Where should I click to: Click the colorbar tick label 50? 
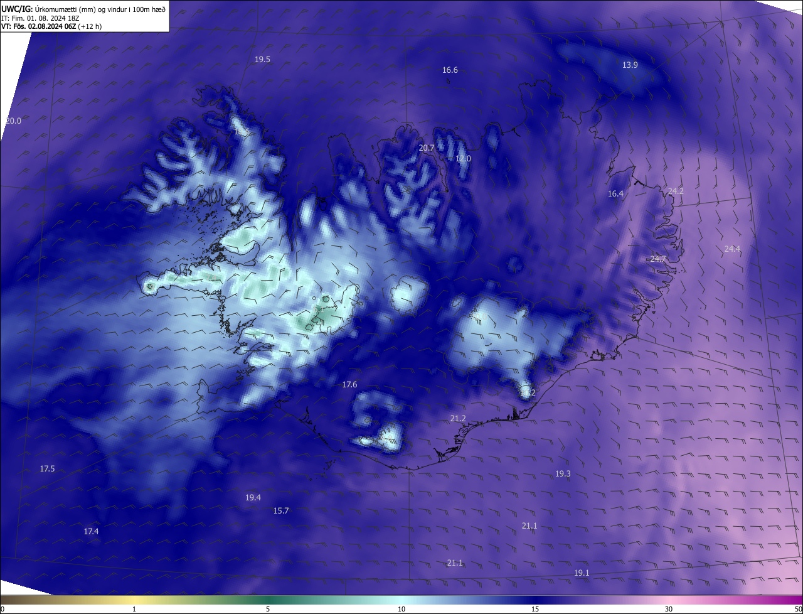pyautogui.click(x=798, y=609)
